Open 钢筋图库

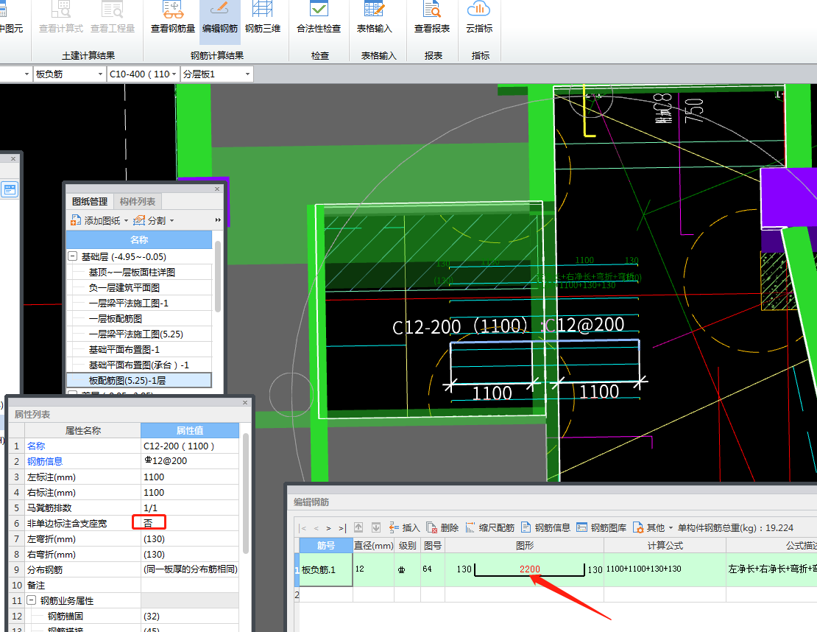tap(601, 527)
